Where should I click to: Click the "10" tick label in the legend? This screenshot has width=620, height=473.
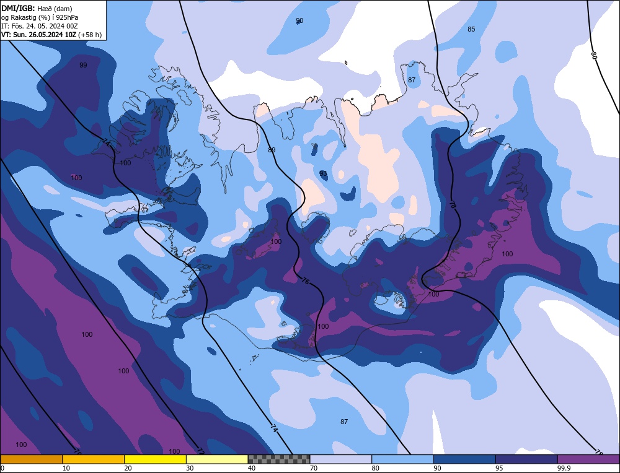[66, 468]
